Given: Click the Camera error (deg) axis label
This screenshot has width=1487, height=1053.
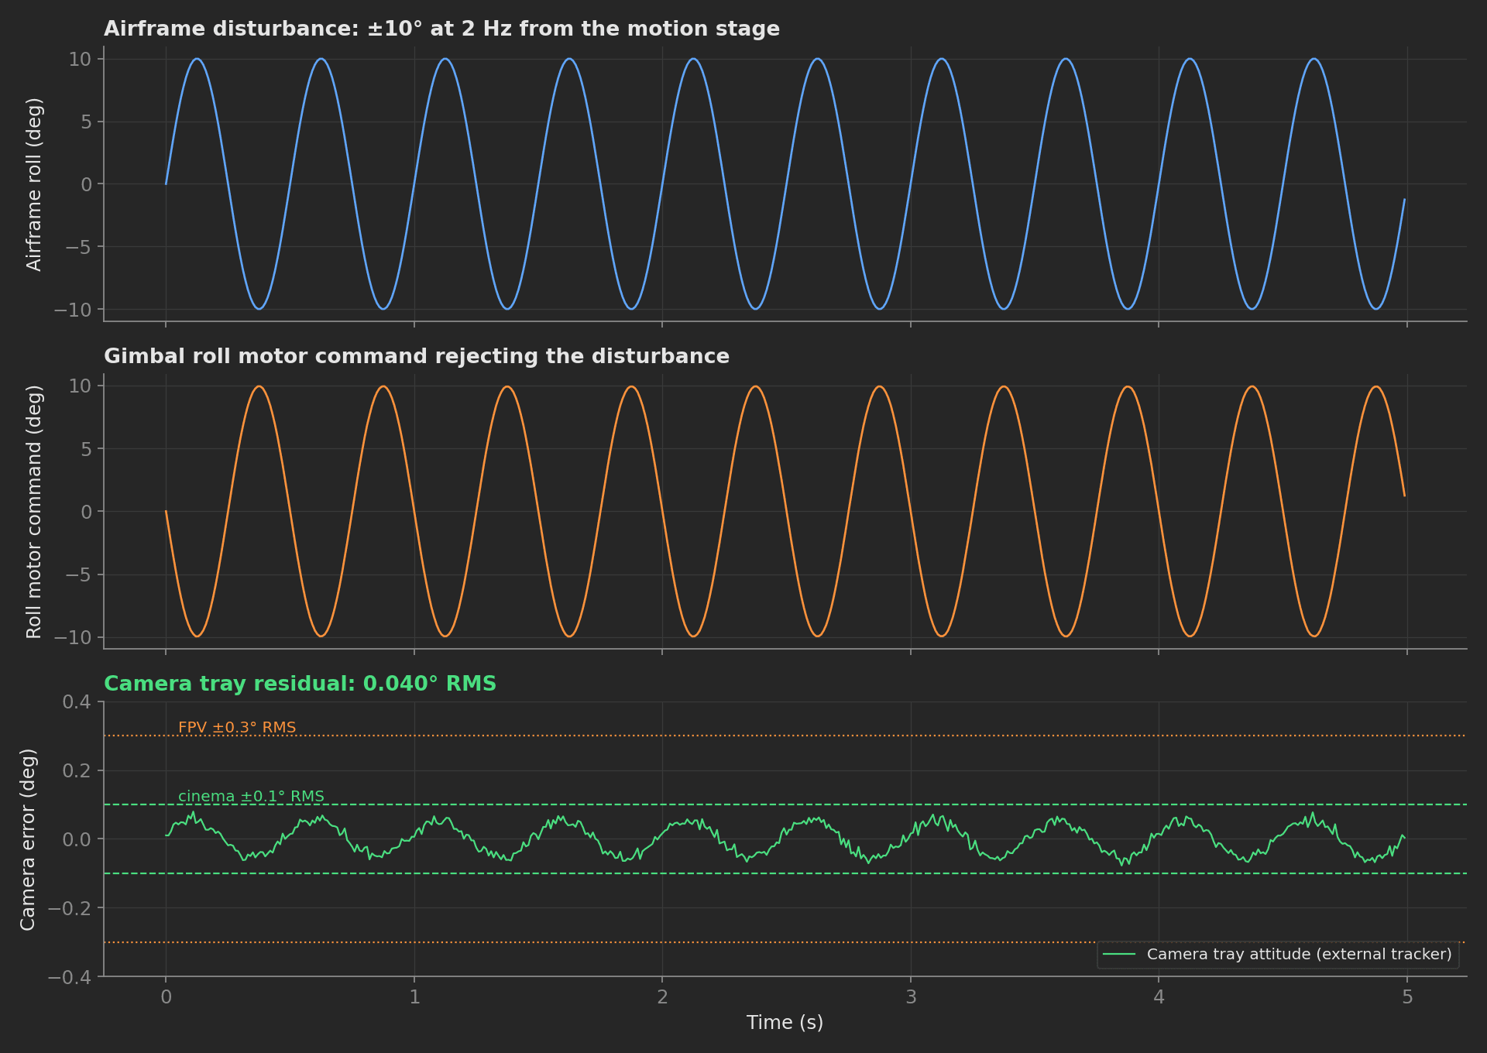Looking at the screenshot, I should click(x=28, y=839).
